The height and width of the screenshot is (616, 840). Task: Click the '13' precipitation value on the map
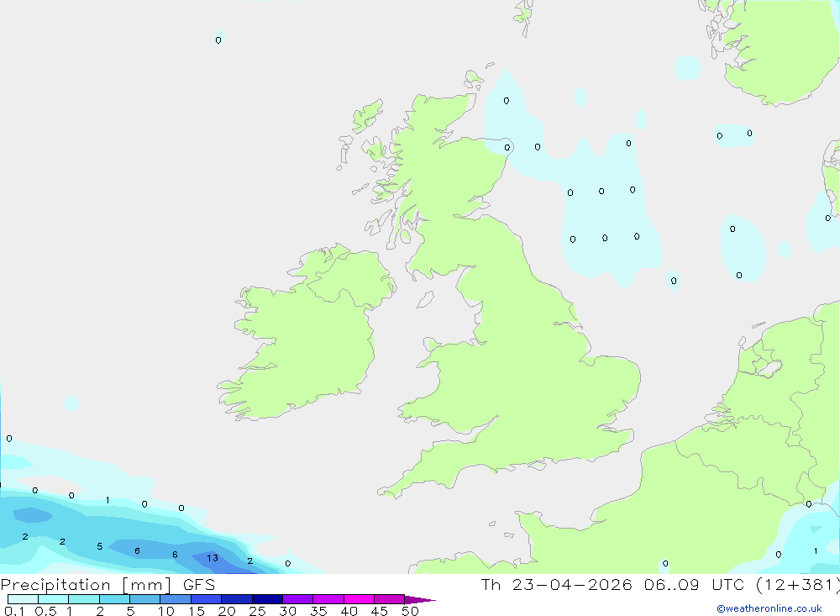coord(213,558)
